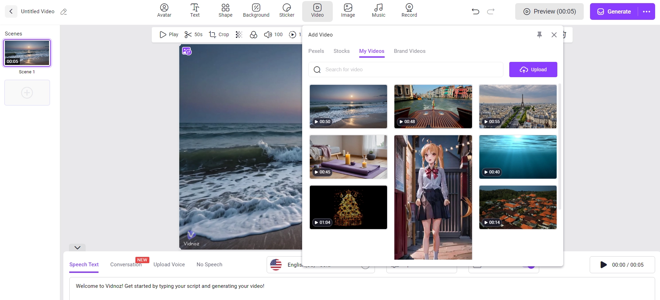The width and height of the screenshot is (660, 300).
Task: Open the Shape tool
Action: point(225,11)
